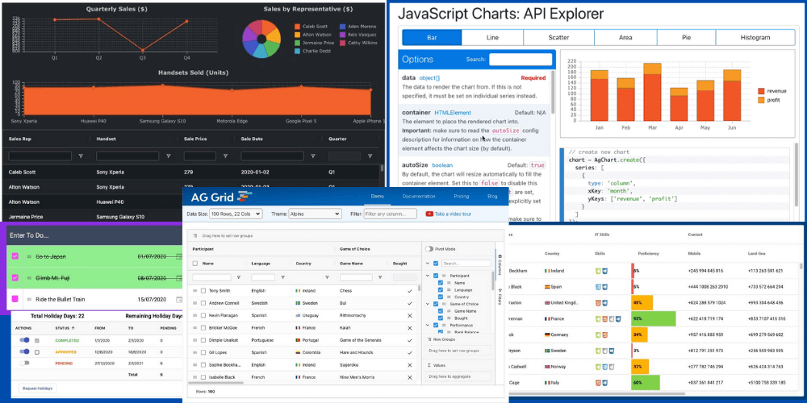The image size is (807, 403).
Task: Select the Histogram tab
Action: (x=755, y=37)
